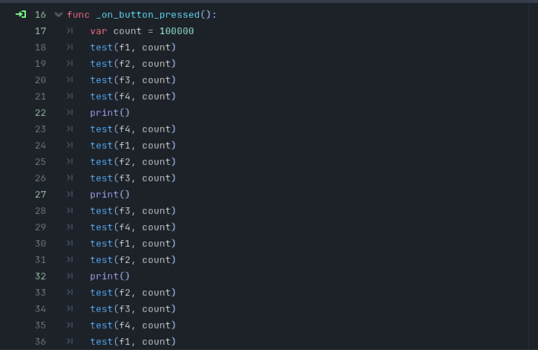This screenshot has height=350, width=538.
Task: Click print() on line 27
Action: coord(110,195)
